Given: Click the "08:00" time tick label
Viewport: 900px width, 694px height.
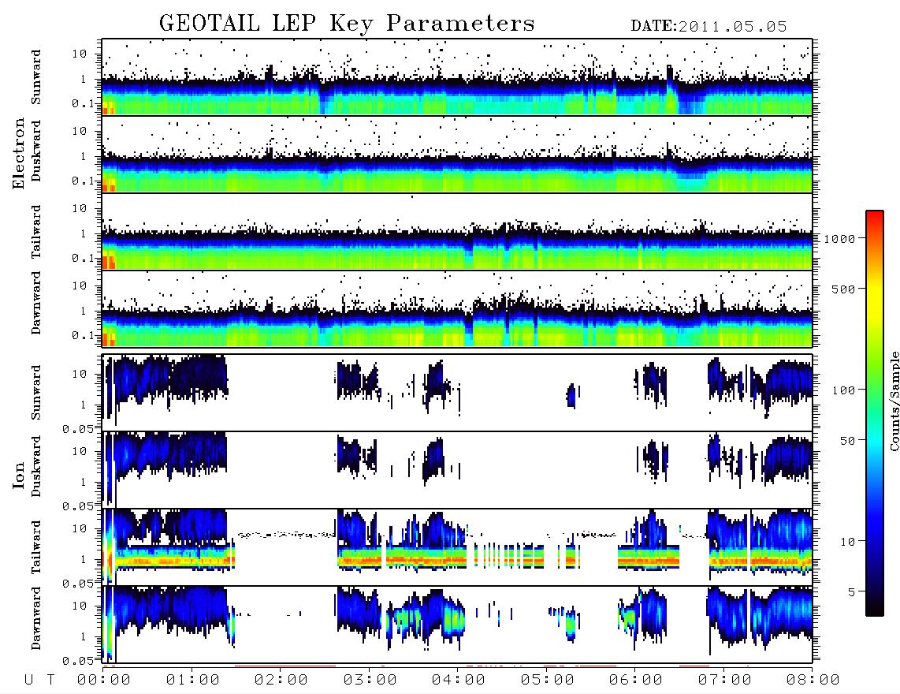Looking at the screenshot, I should [813, 681].
